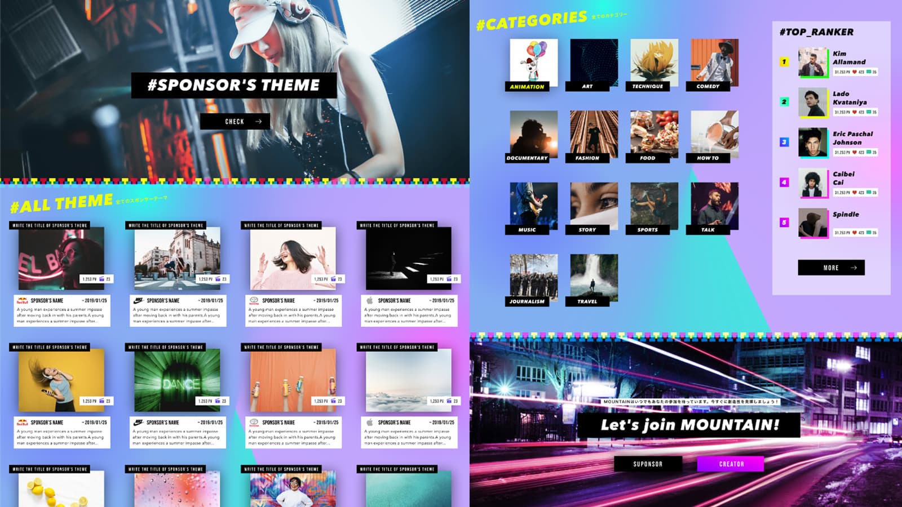Open Eric Paschal Johnson's avatar
902x507 pixels.
click(813, 142)
